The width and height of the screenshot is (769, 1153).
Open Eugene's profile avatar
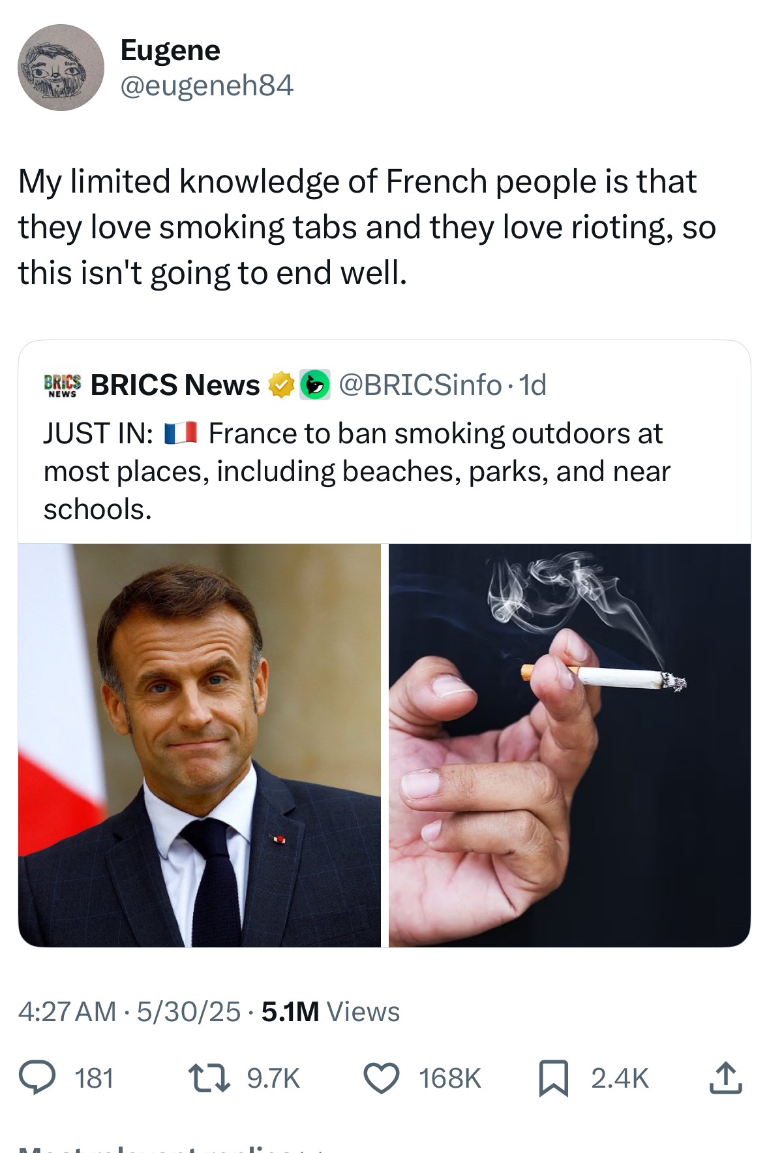pos(61,68)
